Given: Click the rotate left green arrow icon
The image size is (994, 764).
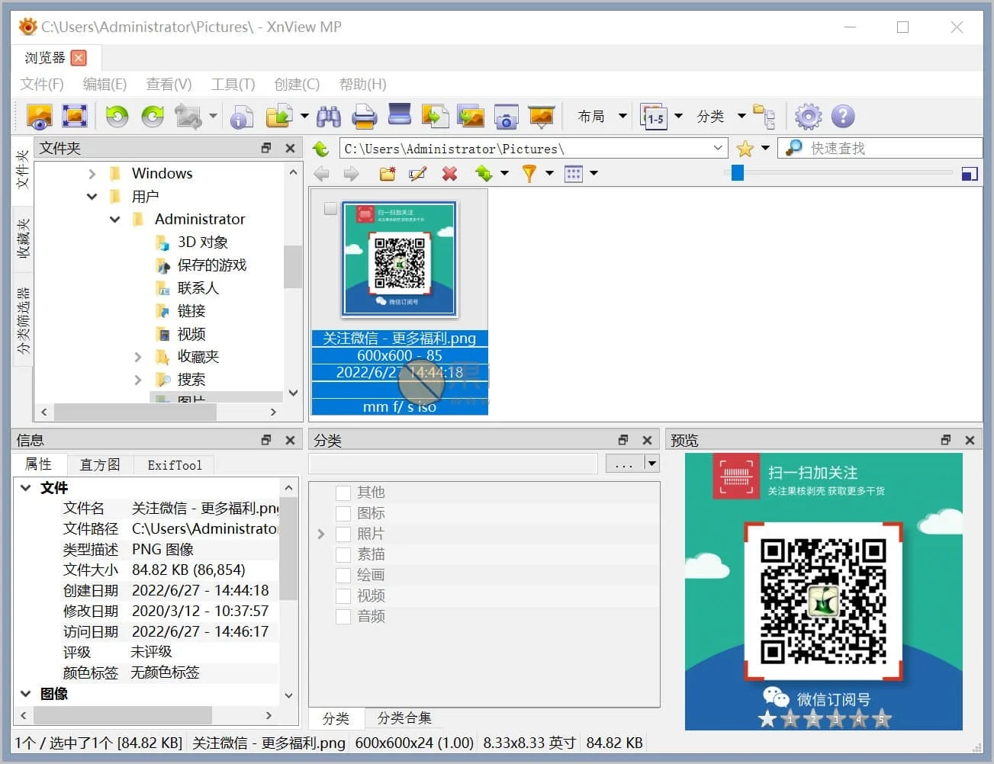Looking at the screenshot, I should pos(117,117).
